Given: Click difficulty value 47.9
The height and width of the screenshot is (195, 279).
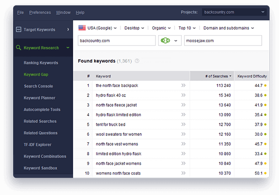Looking at the screenshot, I should tap(259, 164).
